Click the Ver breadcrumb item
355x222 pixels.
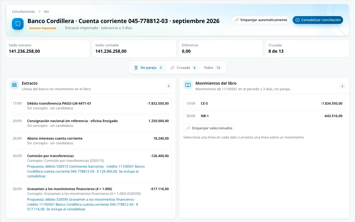point(47,12)
